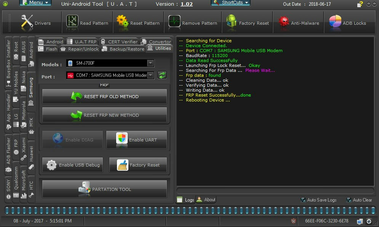Screen dimensions: 379x227
Task: Click the hardware ID 66EE-F06C-3230-6E78
Action: [326, 221]
